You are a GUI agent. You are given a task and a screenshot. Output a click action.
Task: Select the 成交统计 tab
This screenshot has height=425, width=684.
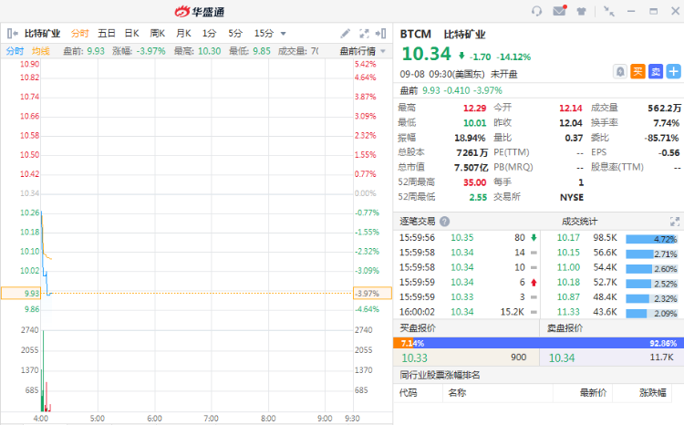pyautogui.click(x=579, y=221)
